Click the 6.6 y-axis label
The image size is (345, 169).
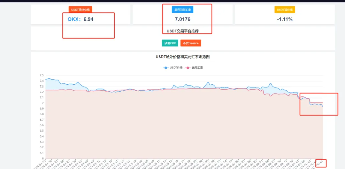(42, 125)
